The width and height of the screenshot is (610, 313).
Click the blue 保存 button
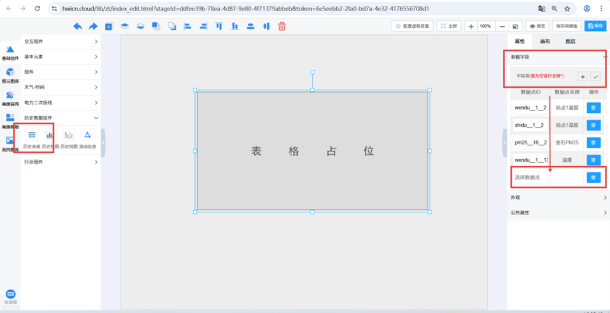595,26
